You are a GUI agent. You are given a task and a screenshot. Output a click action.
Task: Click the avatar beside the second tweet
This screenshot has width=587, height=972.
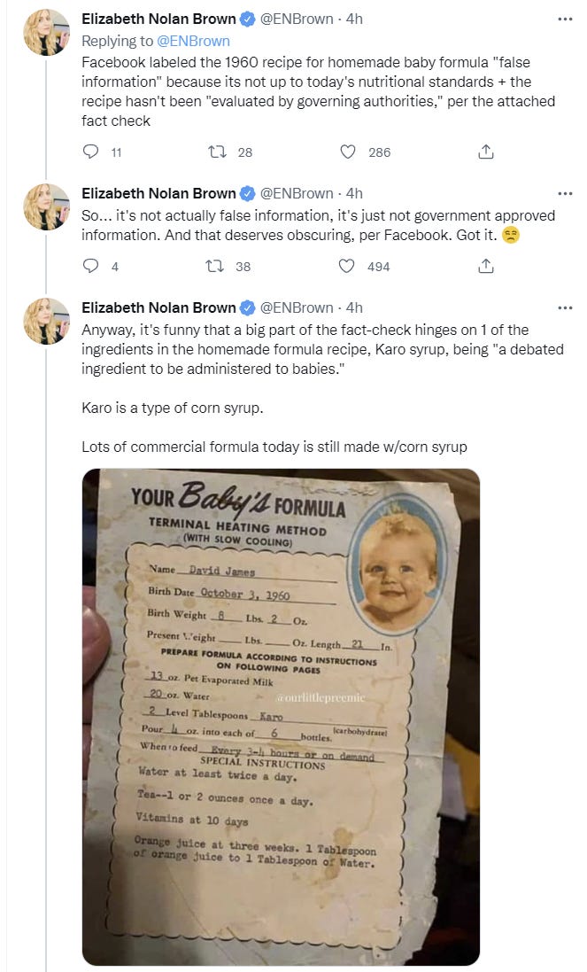pos(46,207)
